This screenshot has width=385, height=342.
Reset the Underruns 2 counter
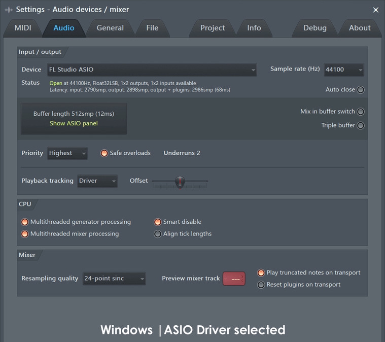(x=182, y=153)
